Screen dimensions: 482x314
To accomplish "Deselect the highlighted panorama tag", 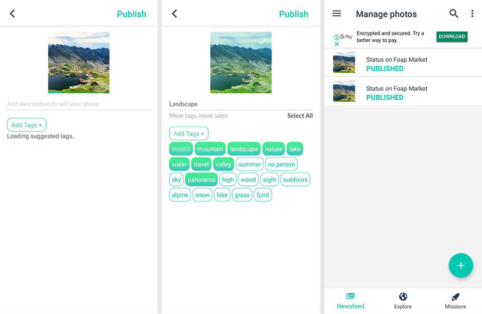I will [x=201, y=179].
